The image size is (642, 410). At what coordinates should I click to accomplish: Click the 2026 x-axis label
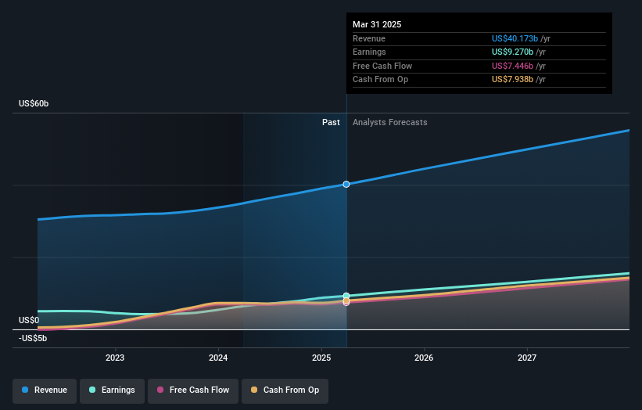click(x=424, y=358)
